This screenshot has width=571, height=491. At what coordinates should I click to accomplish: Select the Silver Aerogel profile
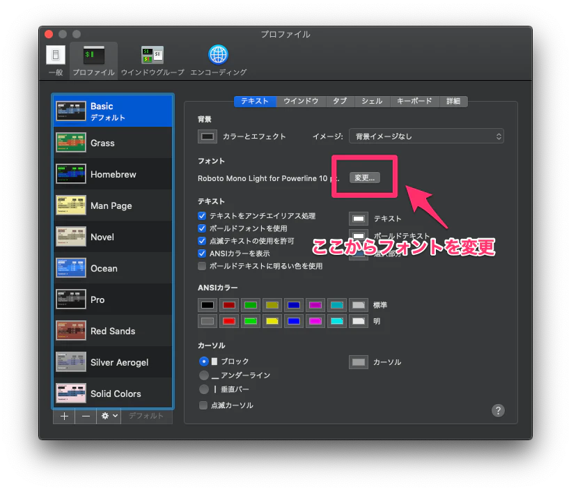click(x=113, y=361)
